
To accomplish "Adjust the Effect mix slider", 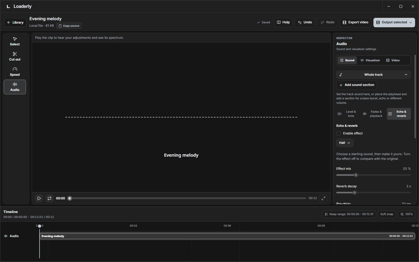I will 373,175.
